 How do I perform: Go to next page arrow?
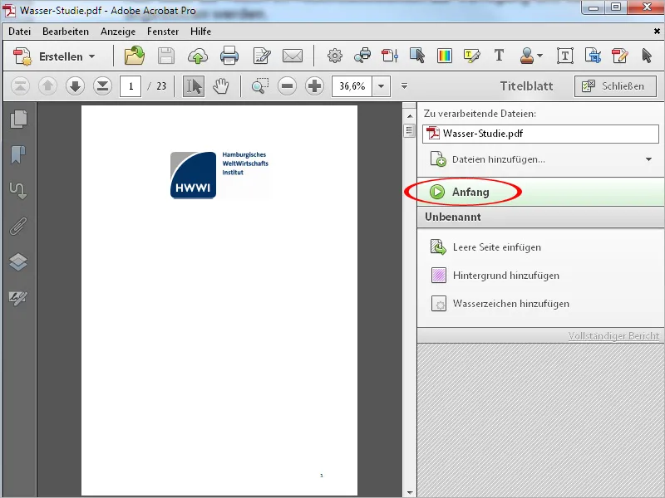click(x=75, y=86)
